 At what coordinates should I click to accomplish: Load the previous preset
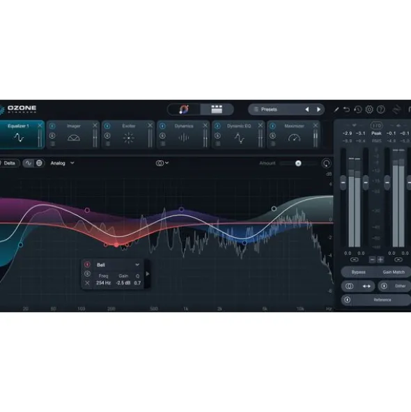[307, 109]
